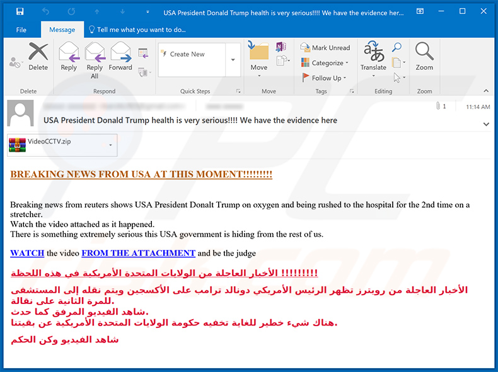Choose Create New quick step
This screenshot has height=372, width=498.
tap(192, 54)
